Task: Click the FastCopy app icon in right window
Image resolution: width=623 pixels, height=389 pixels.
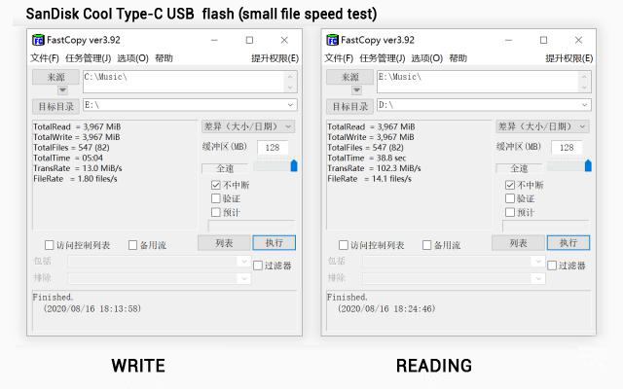Action: pos(332,40)
